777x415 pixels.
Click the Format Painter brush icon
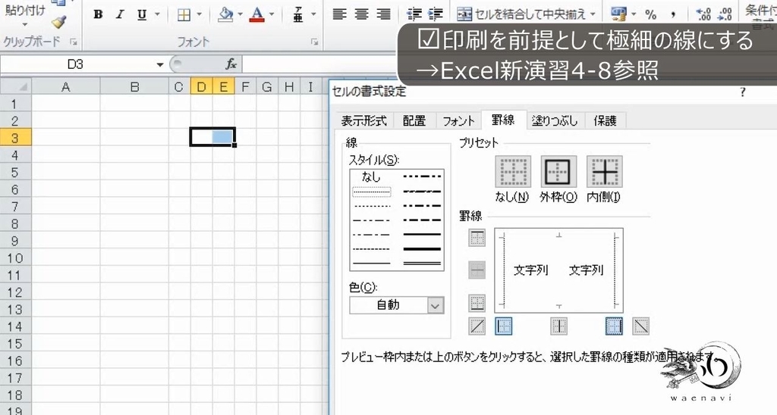point(59,22)
